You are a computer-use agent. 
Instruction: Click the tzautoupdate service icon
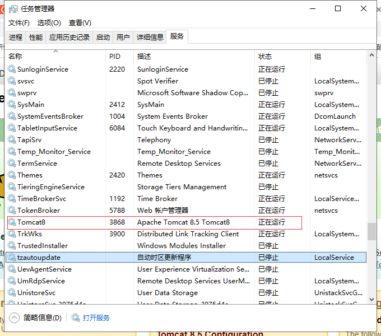pyautogui.click(x=12, y=258)
